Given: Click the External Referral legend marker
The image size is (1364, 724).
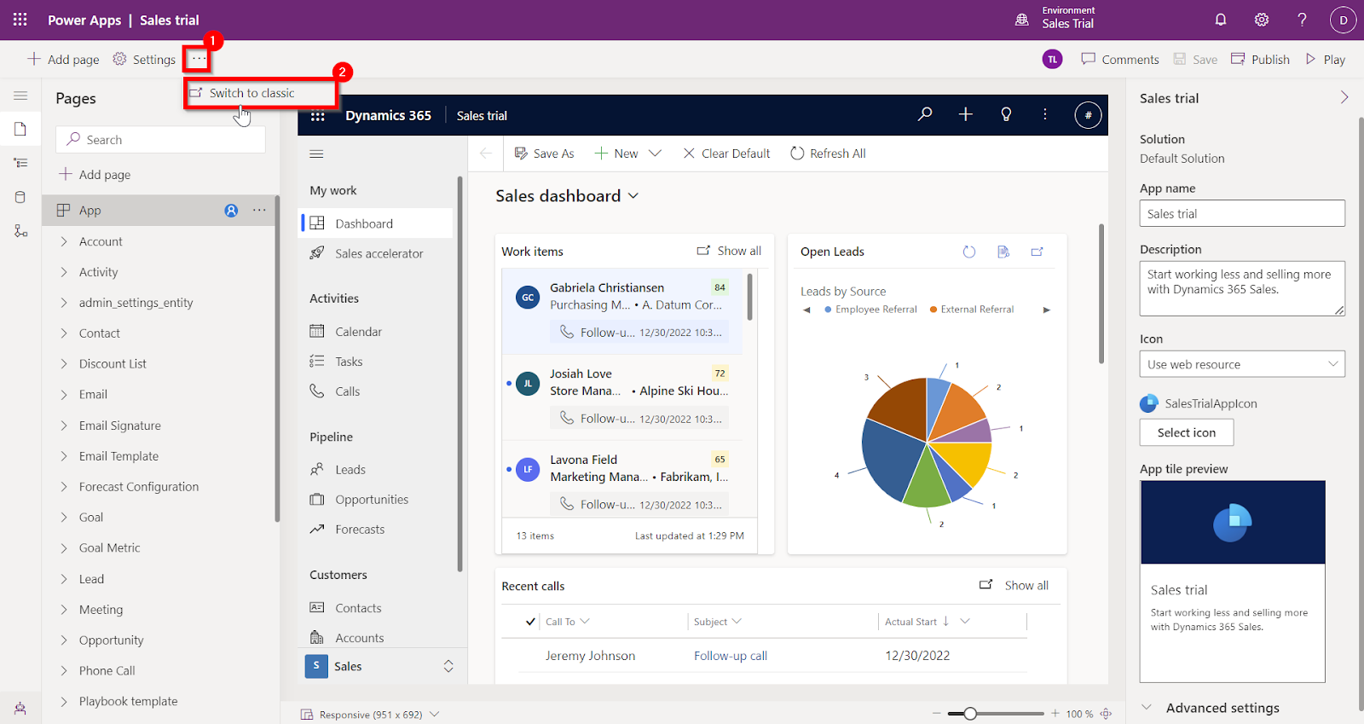Looking at the screenshot, I should click(x=933, y=310).
